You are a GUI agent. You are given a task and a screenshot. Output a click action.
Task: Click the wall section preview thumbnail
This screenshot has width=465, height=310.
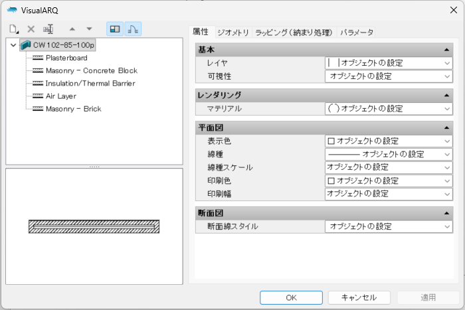pyautogui.click(x=94, y=226)
